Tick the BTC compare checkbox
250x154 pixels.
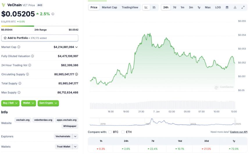point(110,132)
